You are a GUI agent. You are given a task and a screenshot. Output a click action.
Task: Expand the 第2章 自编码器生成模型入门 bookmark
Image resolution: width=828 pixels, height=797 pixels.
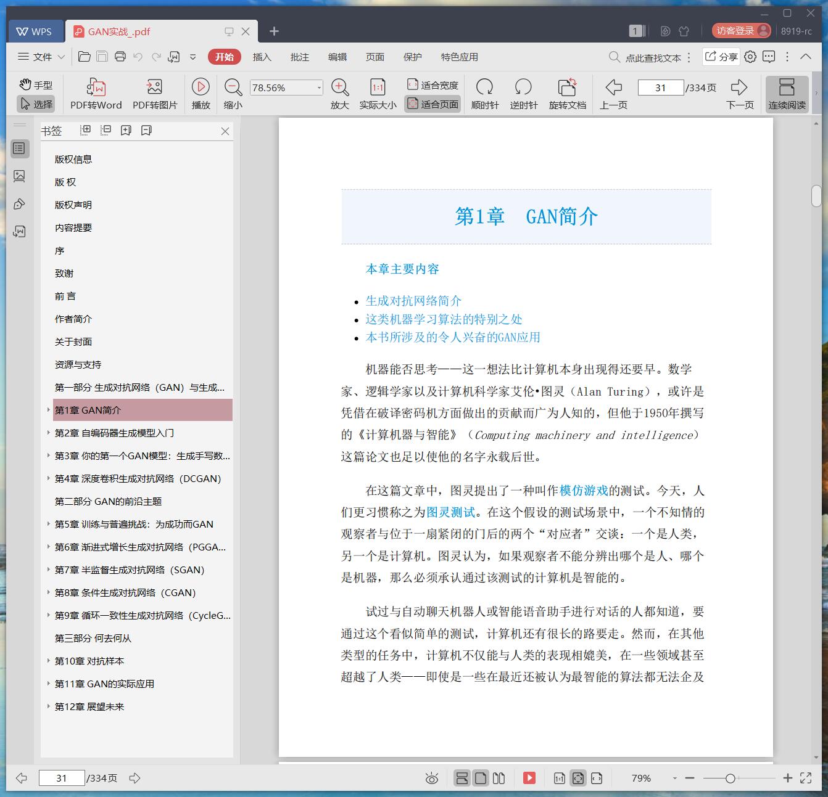pyautogui.click(x=49, y=433)
